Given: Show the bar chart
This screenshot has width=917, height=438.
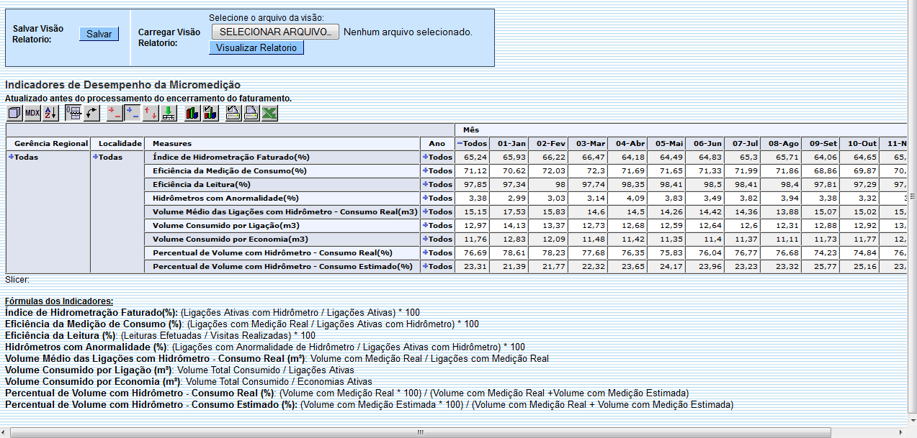Looking at the screenshot, I should (192, 113).
